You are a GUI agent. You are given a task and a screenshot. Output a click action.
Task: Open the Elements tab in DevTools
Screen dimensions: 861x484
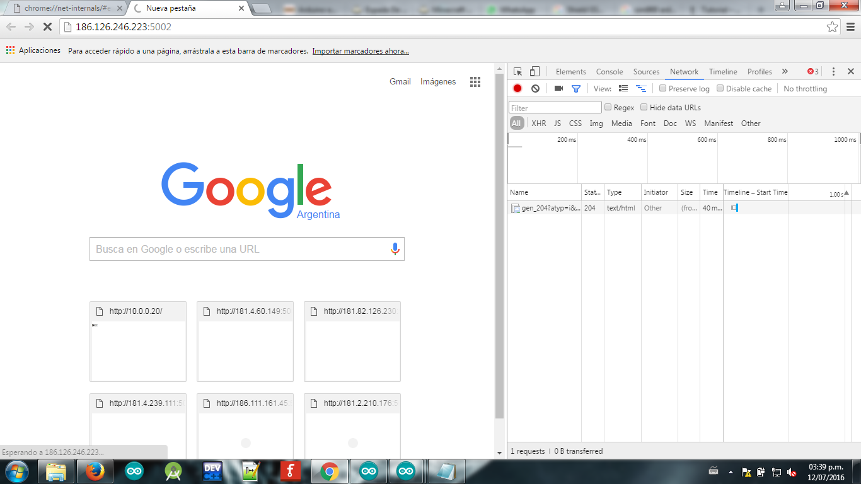click(x=571, y=72)
